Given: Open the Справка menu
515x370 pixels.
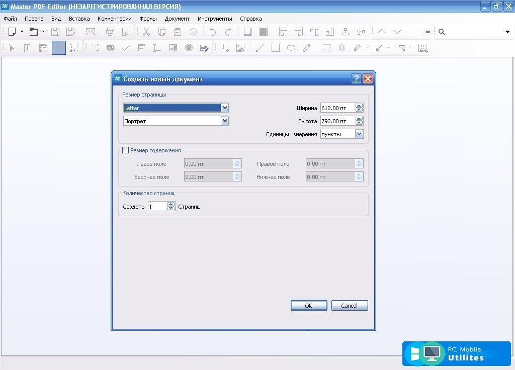Looking at the screenshot, I should click(250, 19).
